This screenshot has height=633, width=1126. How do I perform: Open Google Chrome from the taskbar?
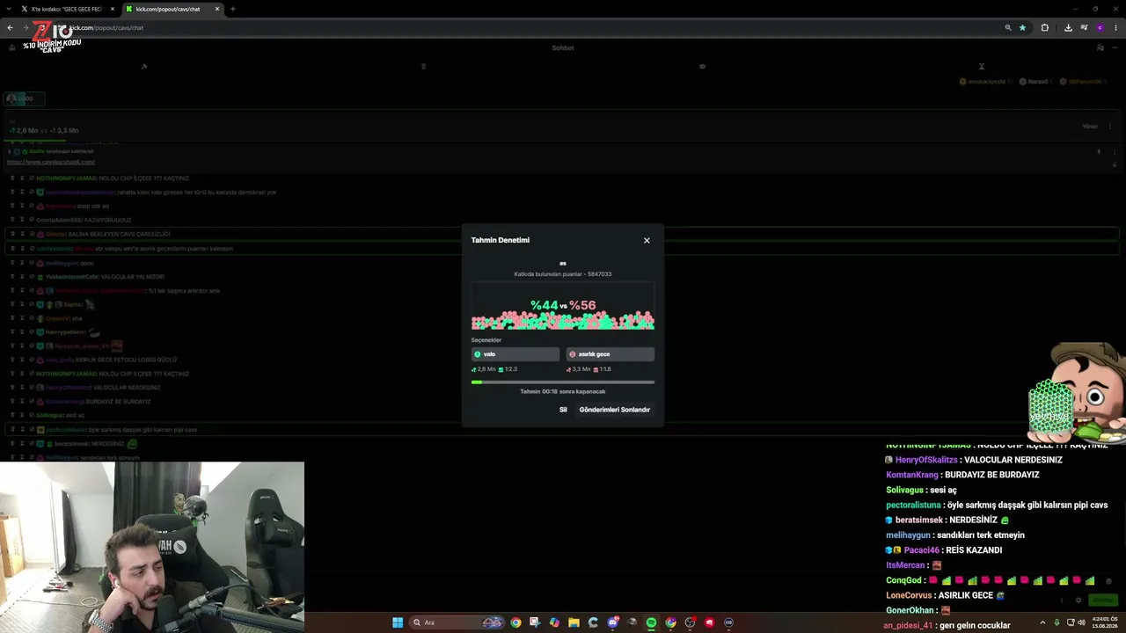(515, 622)
